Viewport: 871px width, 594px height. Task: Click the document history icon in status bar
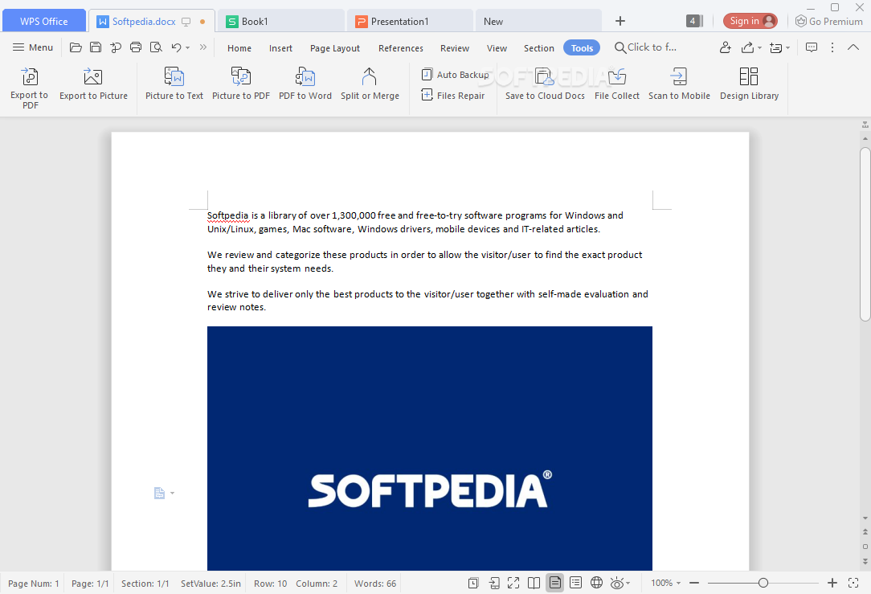point(473,583)
